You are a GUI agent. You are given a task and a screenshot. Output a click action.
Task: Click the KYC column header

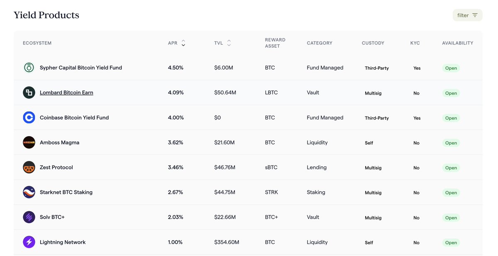(415, 43)
